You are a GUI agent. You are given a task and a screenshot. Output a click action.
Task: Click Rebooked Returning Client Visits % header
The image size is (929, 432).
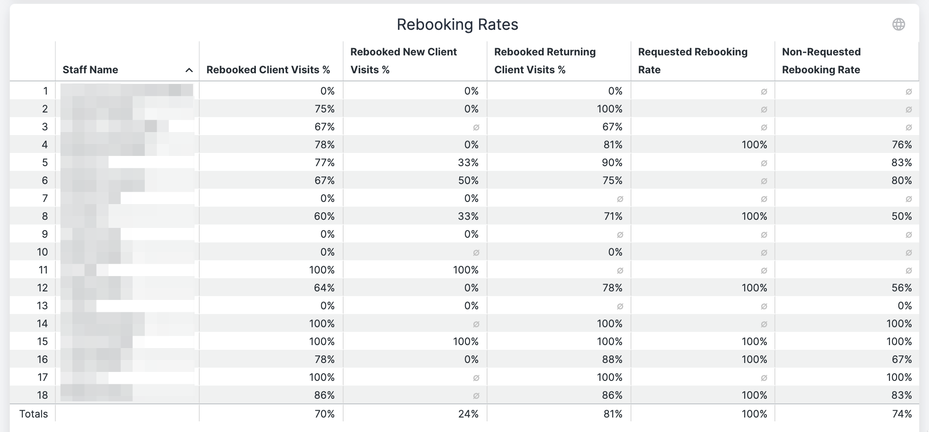[545, 61]
